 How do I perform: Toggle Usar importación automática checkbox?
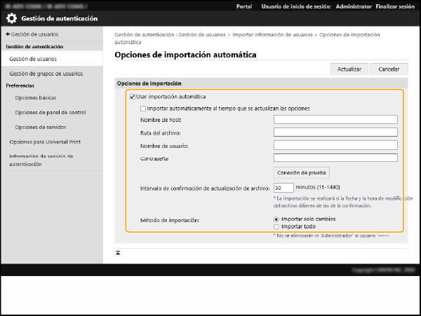[133, 96]
